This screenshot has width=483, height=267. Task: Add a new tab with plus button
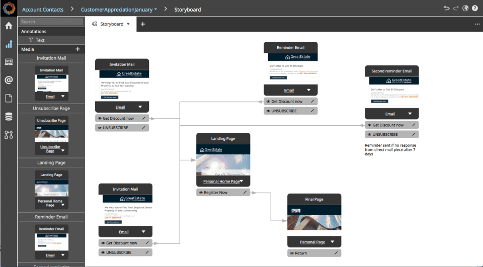tap(143, 24)
